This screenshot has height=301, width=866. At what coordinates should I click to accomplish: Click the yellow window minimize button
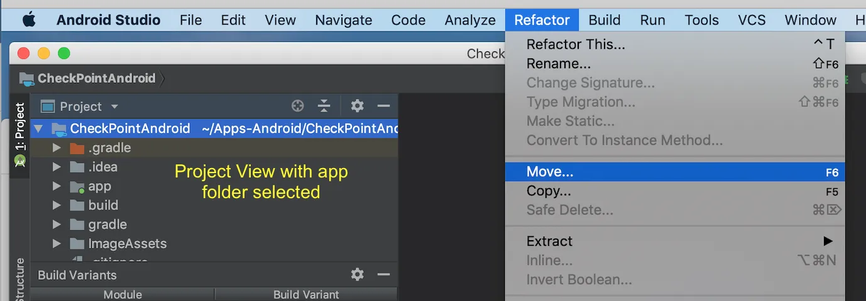tap(43, 53)
